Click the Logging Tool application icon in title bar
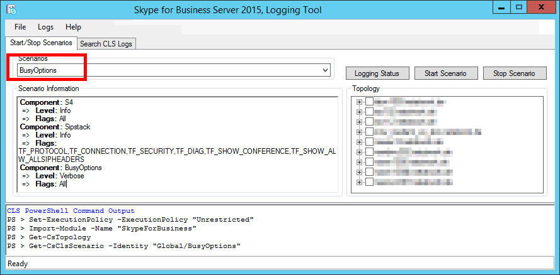 pyautogui.click(x=11, y=9)
